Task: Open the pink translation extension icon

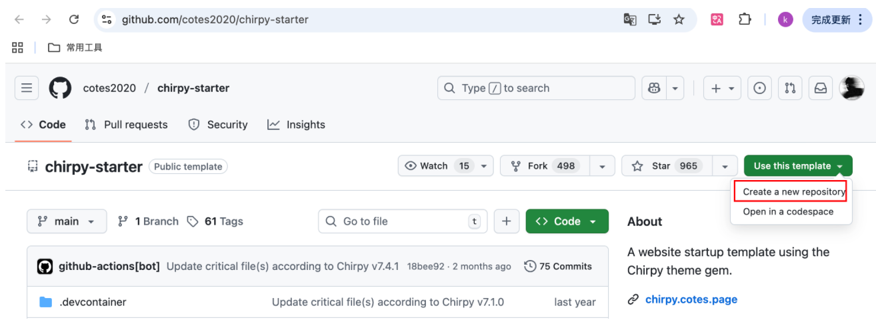Action: [x=717, y=19]
